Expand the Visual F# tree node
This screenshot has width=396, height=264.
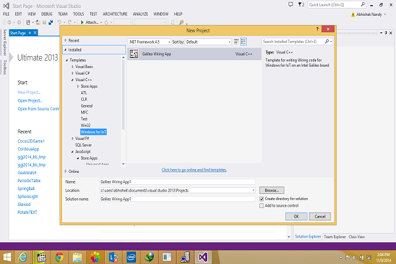point(73,139)
